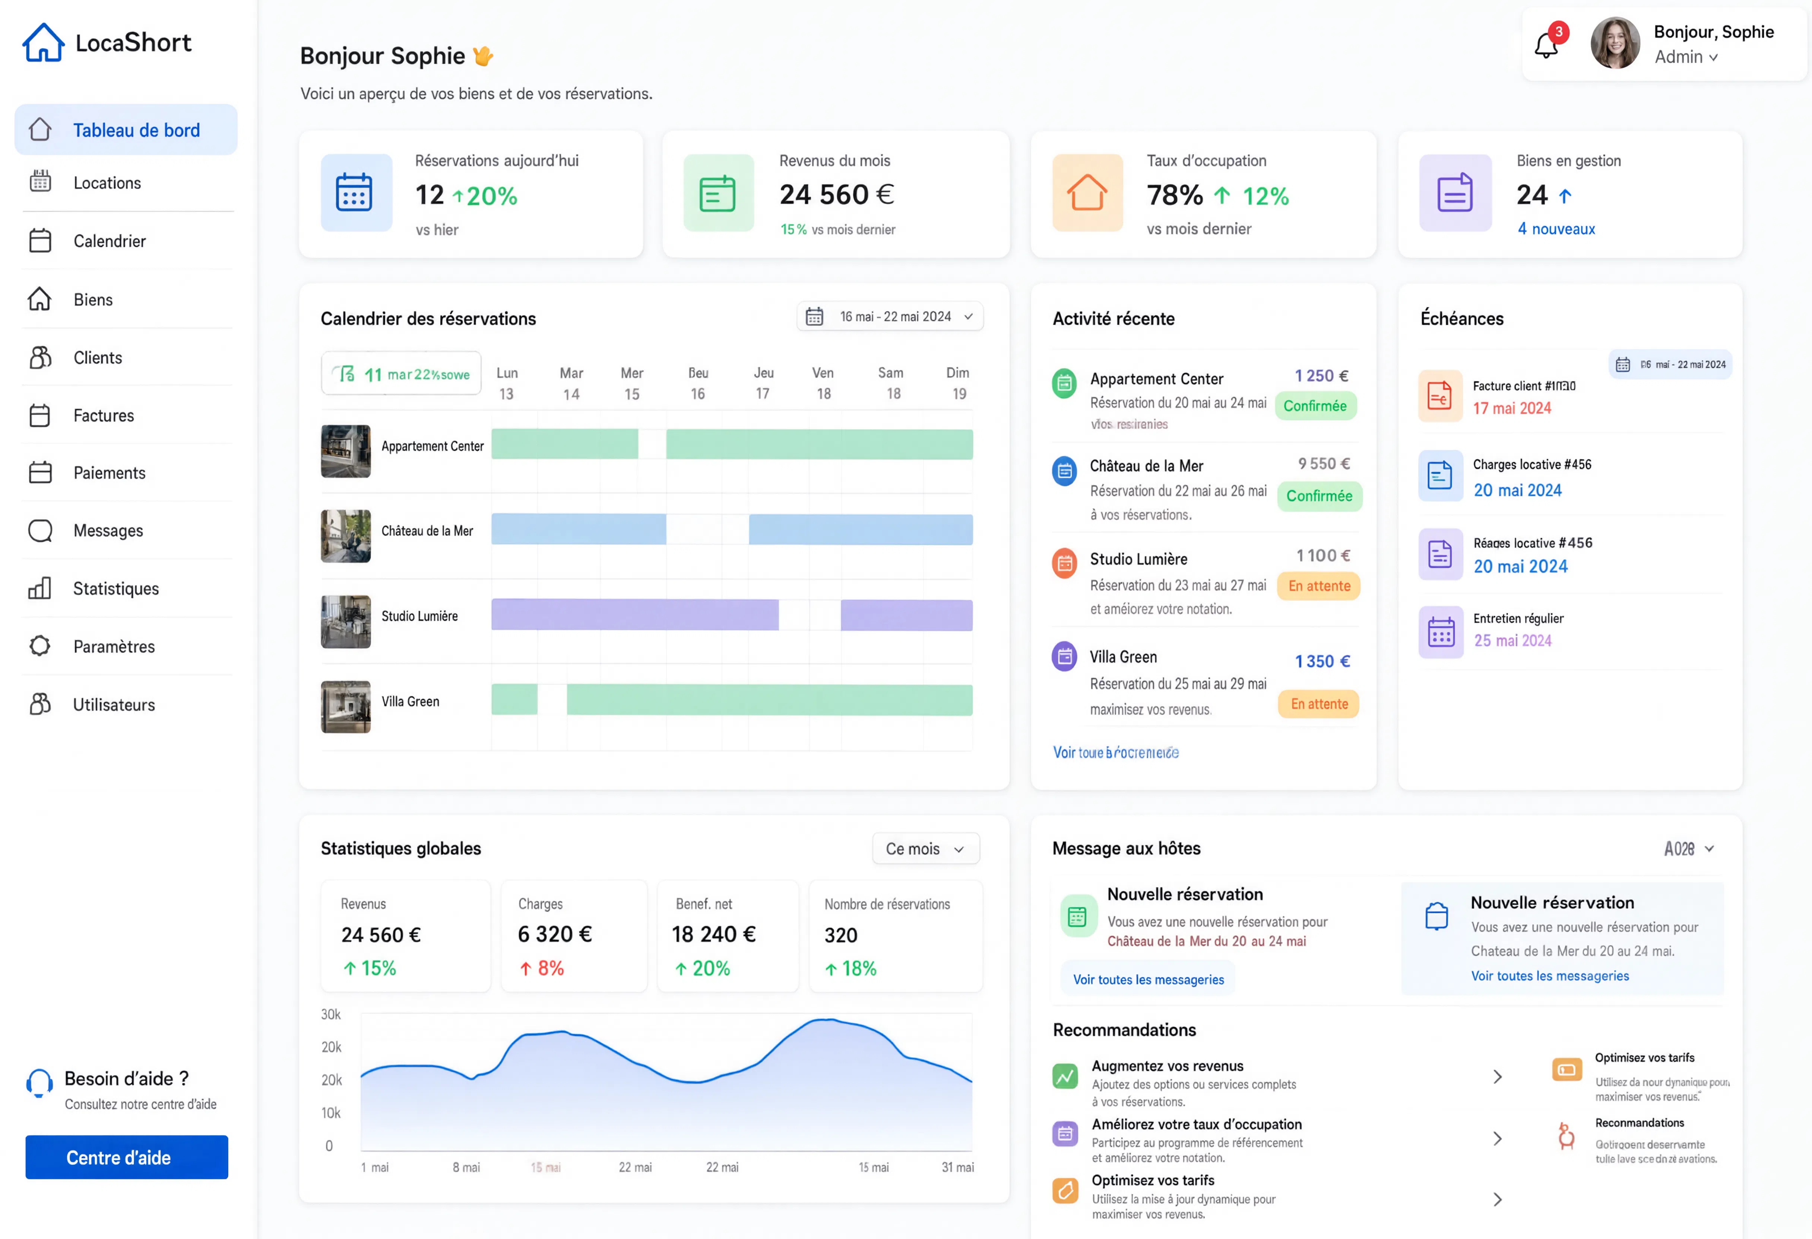Click the LocaShort house logo
Viewport: 1812px width, 1239px height.
coord(43,42)
